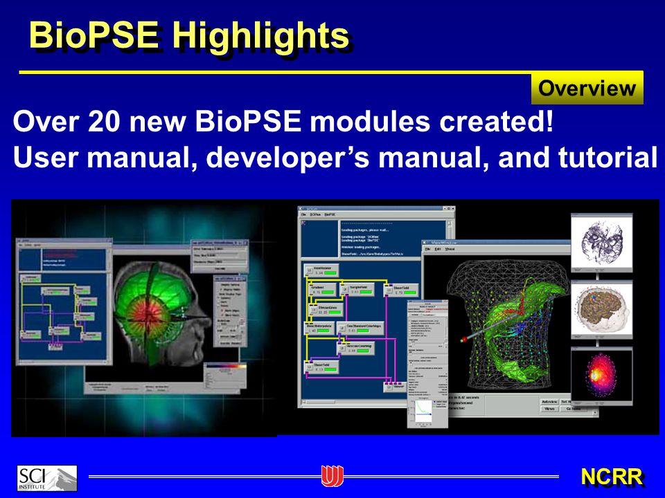Screen dimensions: 665x498
Task: Click the convergence graph in the solver dialog
Action: pos(423,411)
